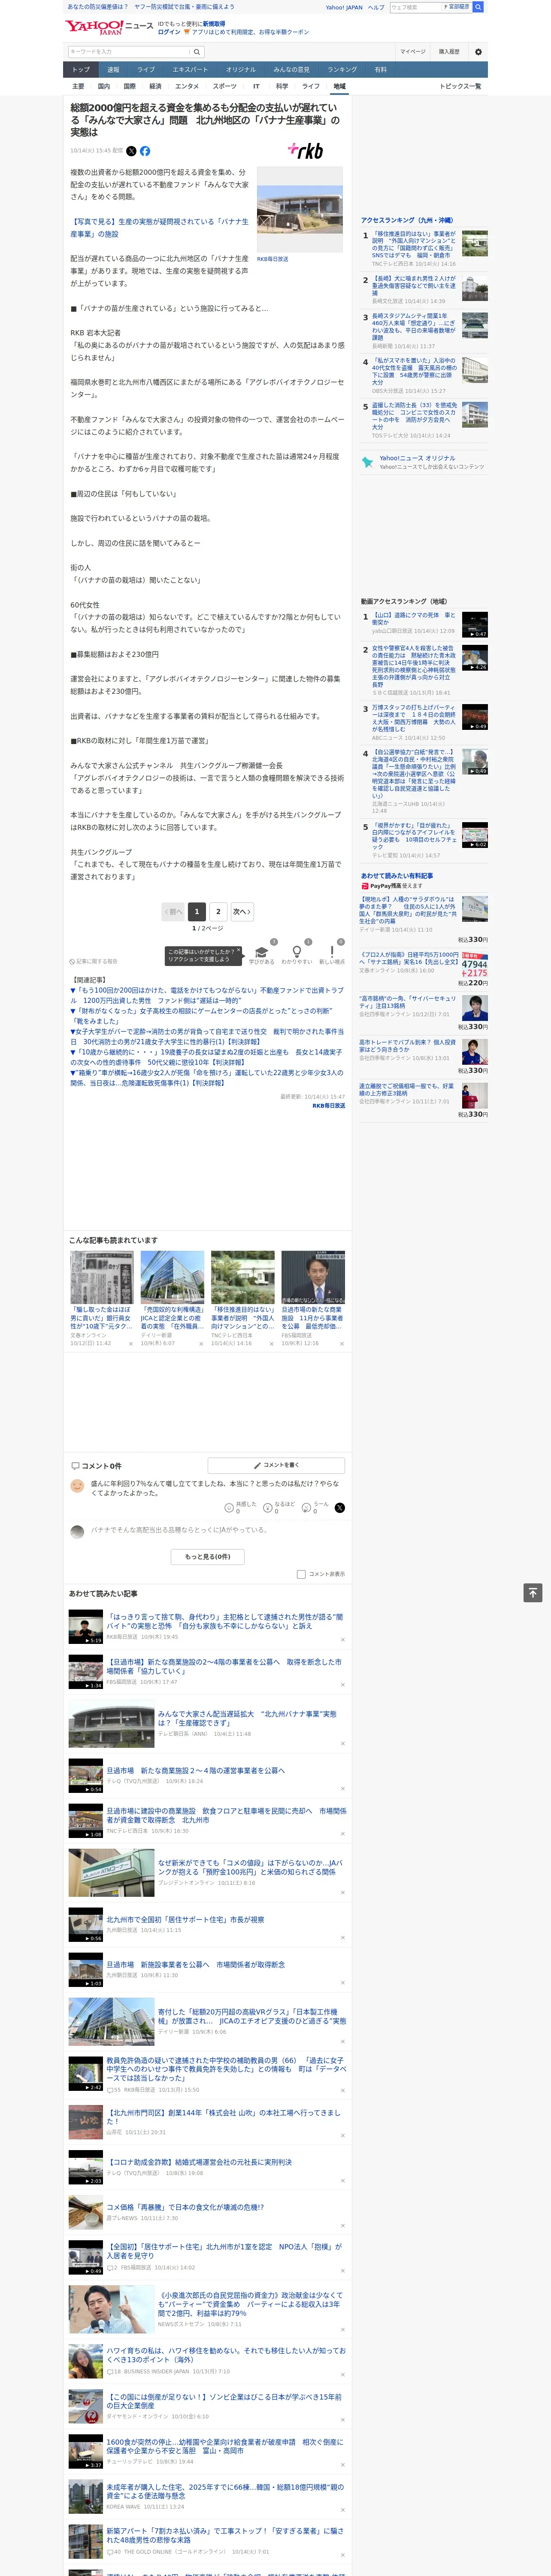Jump to top with arrow button
551x2576 pixels.
coord(533,1593)
